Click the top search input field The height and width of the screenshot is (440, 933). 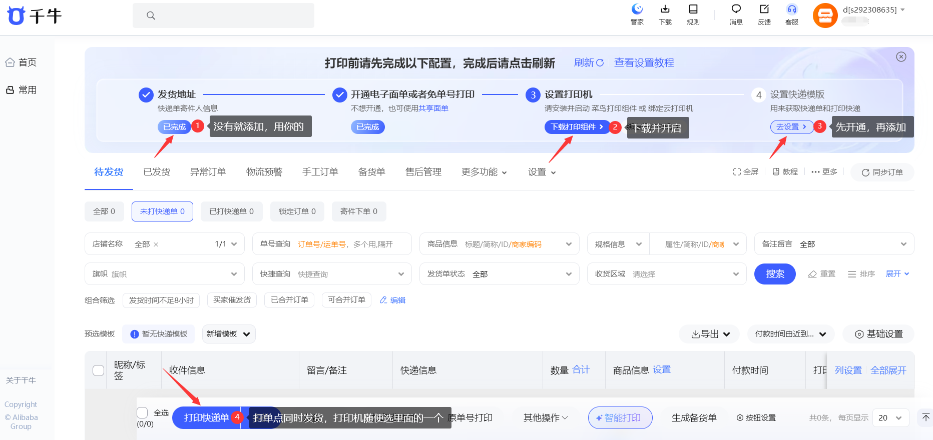223,15
